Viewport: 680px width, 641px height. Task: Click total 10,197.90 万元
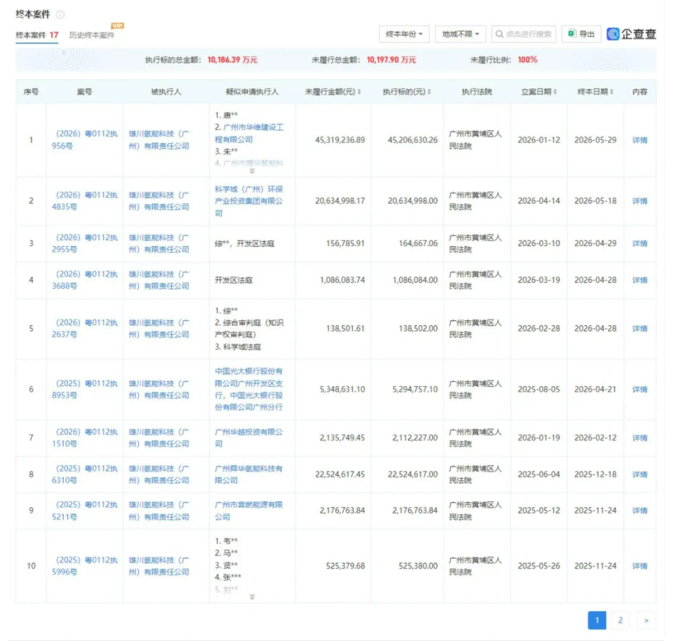pos(391,60)
